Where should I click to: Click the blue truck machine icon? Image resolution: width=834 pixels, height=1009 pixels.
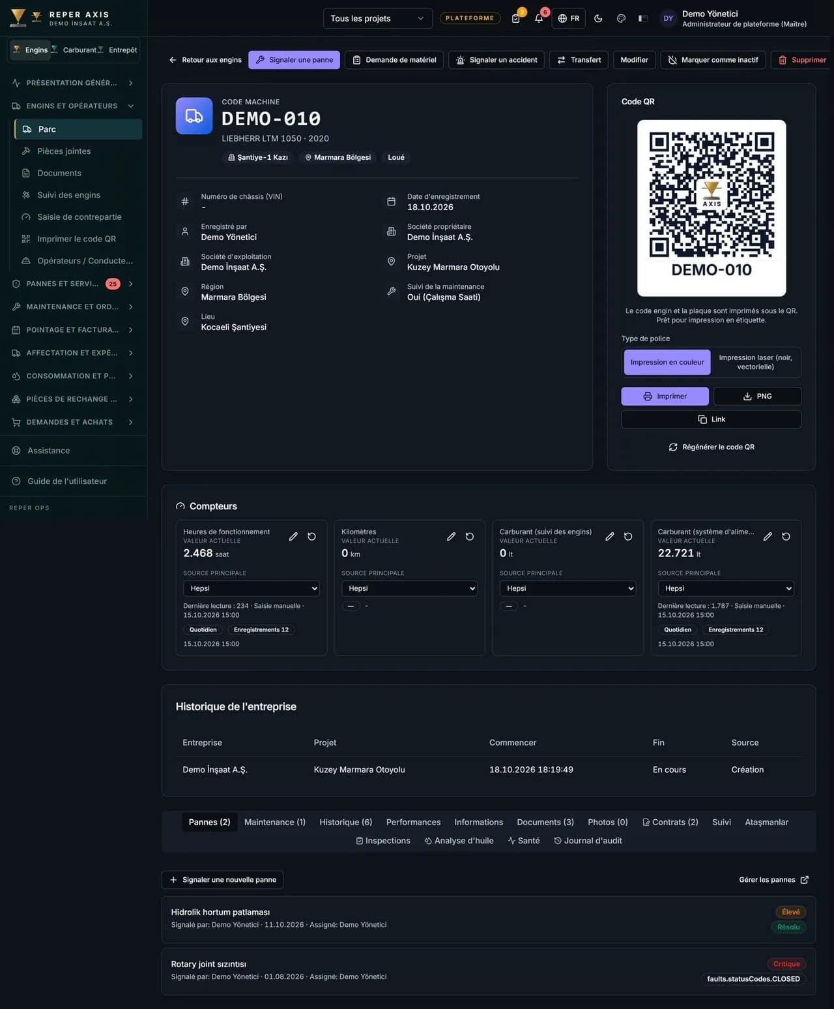pyautogui.click(x=194, y=116)
